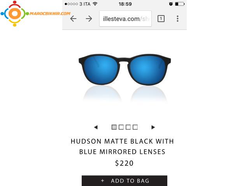Open the three-dot browser menu
Image resolution: width=249 pixels, height=186 pixels.
click(177, 19)
